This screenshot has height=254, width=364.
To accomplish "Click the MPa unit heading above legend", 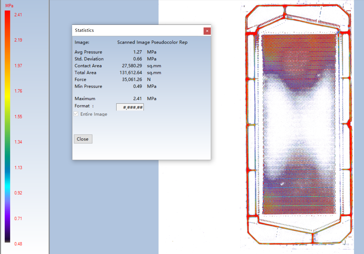I will click(9, 6).
